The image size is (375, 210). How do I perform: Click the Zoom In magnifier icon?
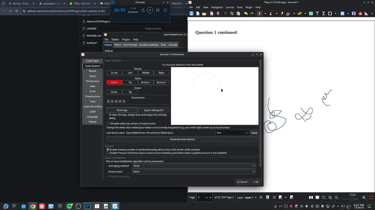[364, 197]
